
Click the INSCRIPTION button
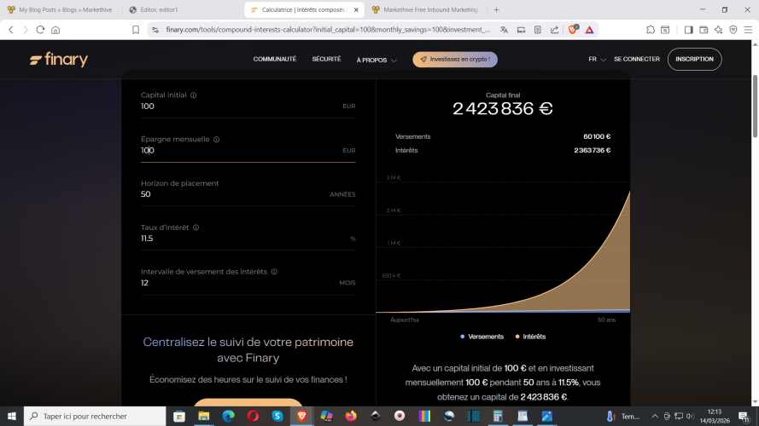point(694,60)
